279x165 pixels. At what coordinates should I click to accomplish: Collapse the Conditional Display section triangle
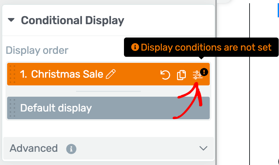(x=11, y=20)
